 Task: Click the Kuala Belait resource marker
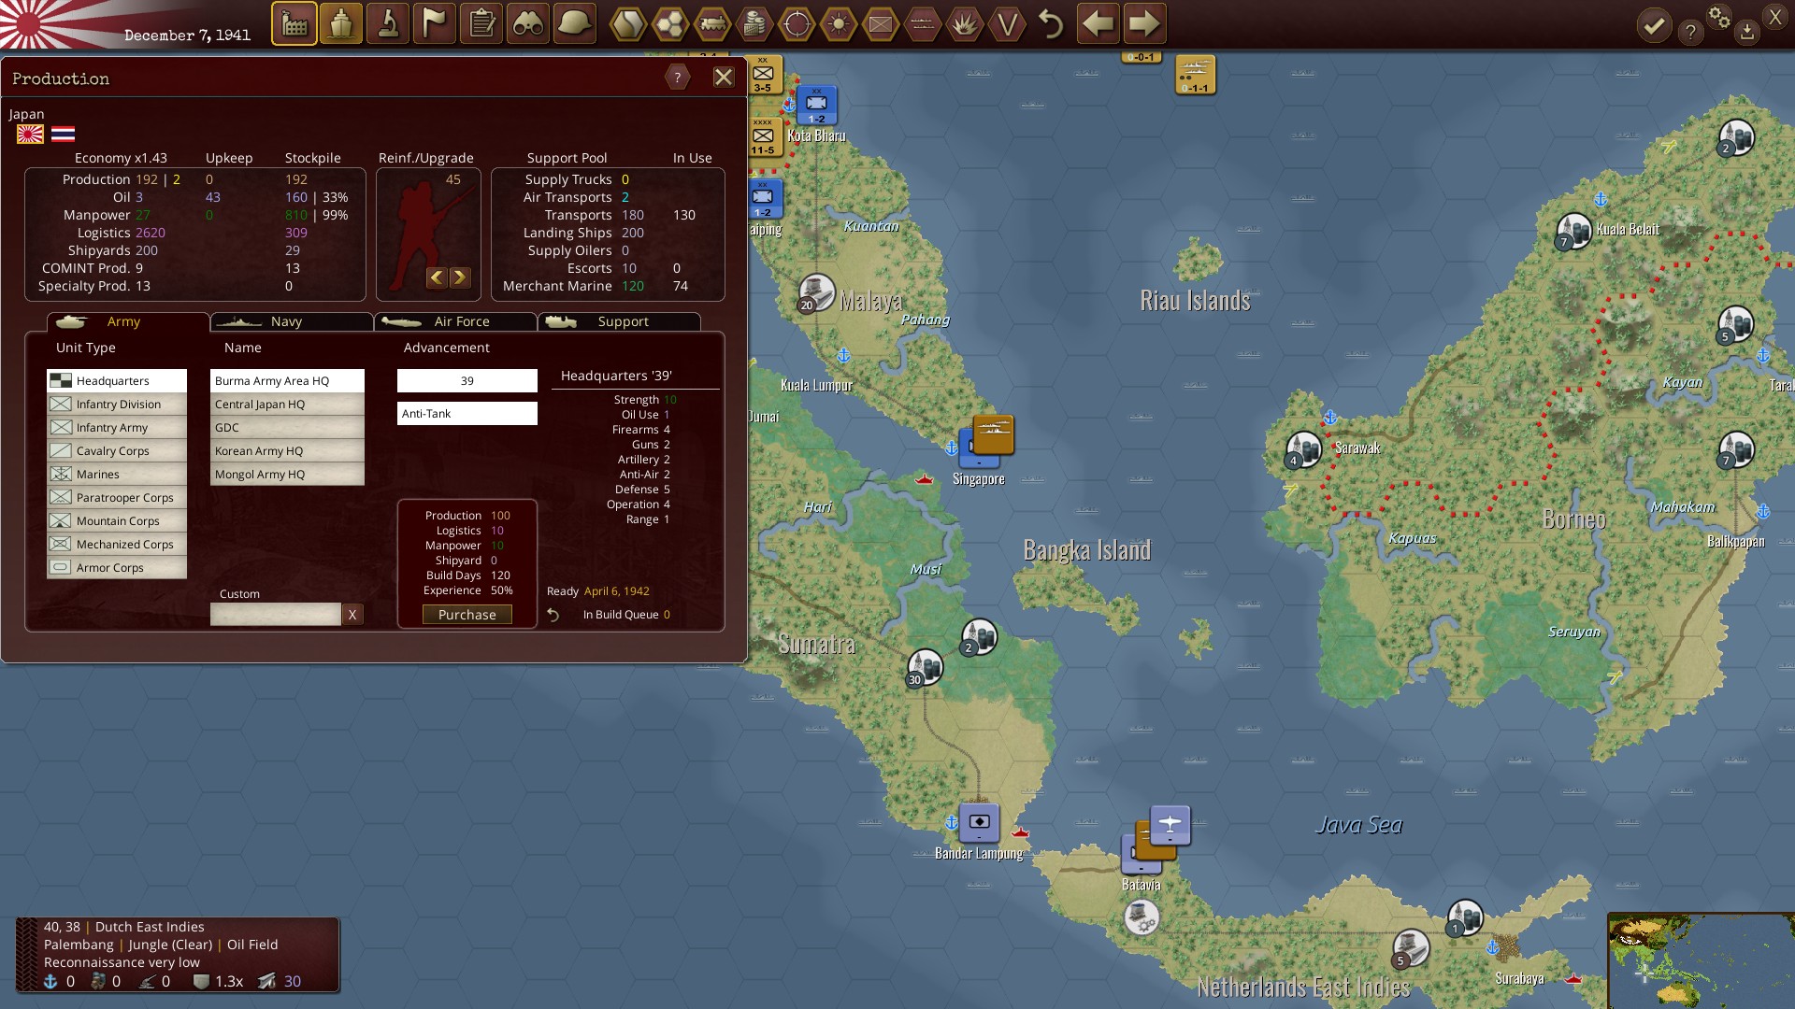pos(1573,231)
